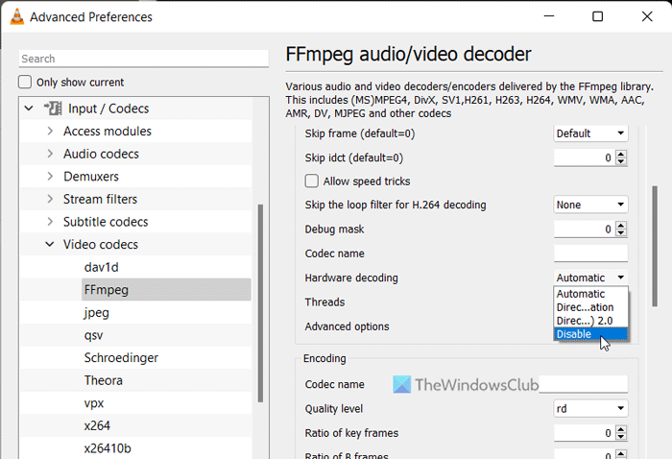Select vpx in the tree
Screen dimensions: 672x459
tap(94, 403)
